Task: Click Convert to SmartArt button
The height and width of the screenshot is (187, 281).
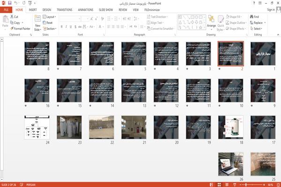Action: tap(160, 29)
